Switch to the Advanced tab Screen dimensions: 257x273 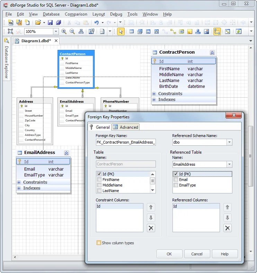[x=126, y=127]
